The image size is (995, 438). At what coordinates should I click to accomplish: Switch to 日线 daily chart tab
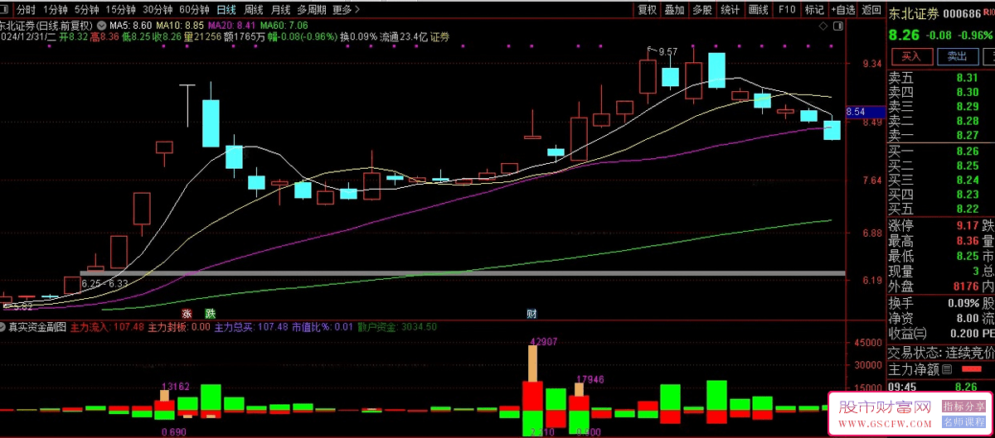(x=226, y=10)
